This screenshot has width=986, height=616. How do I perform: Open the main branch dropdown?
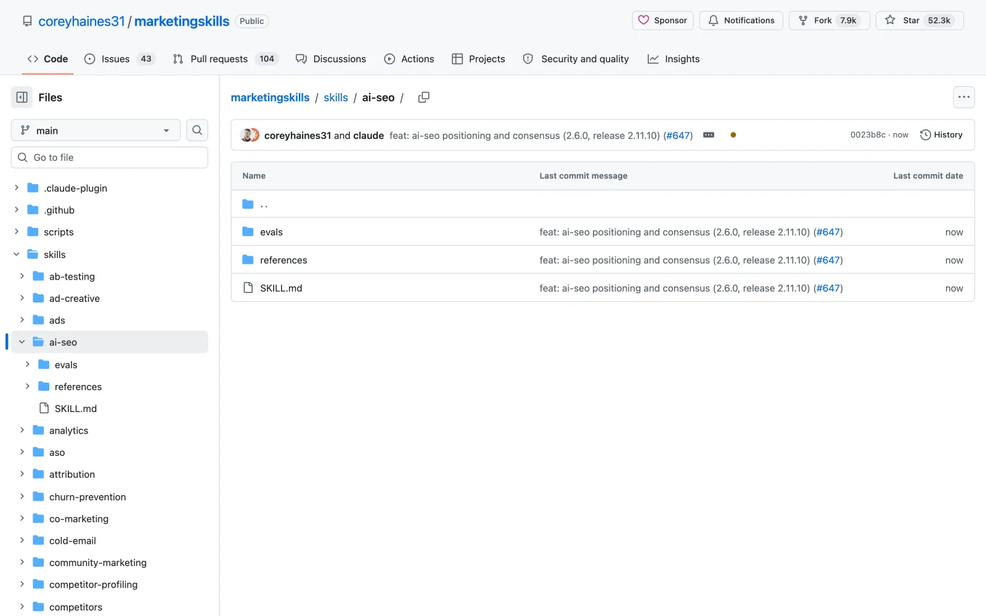pyautogui.click(x=96, y=130)
